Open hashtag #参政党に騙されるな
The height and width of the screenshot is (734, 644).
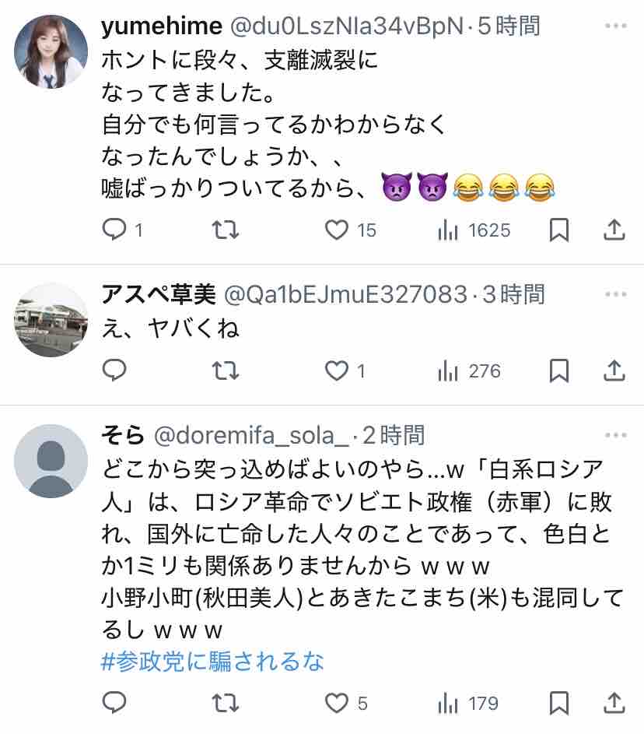click(212, 662)
